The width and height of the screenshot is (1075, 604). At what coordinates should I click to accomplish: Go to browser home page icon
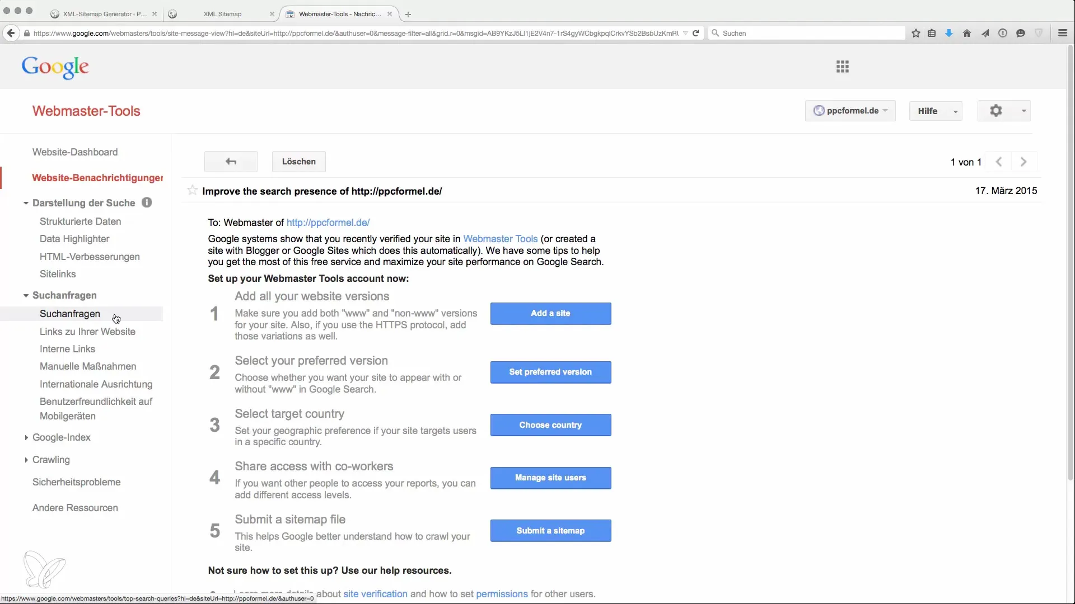point(967,33)
